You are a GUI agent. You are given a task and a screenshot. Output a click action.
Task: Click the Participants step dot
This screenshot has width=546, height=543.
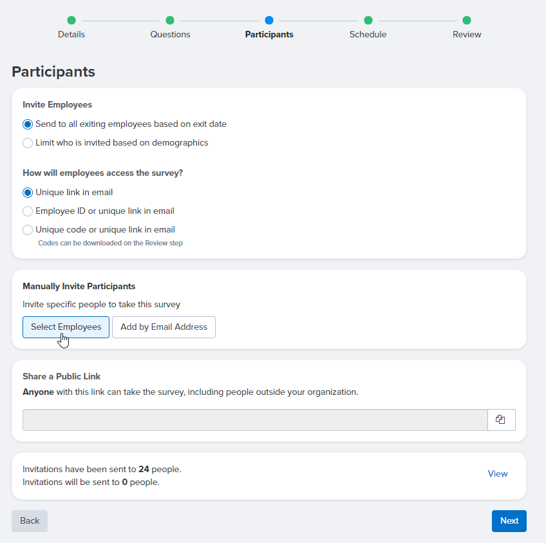click(269, 21)
